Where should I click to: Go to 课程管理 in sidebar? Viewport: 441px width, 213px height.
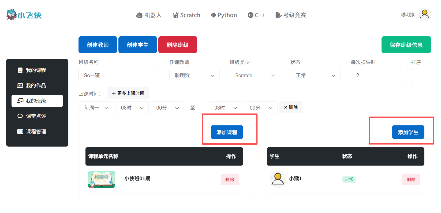click(x=37, y=132)
